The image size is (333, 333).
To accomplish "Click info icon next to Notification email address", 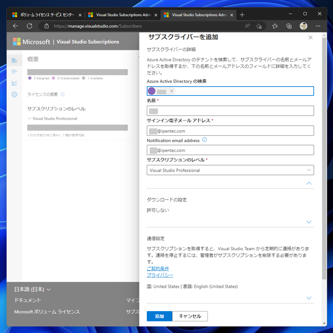I will click(204, 140).
